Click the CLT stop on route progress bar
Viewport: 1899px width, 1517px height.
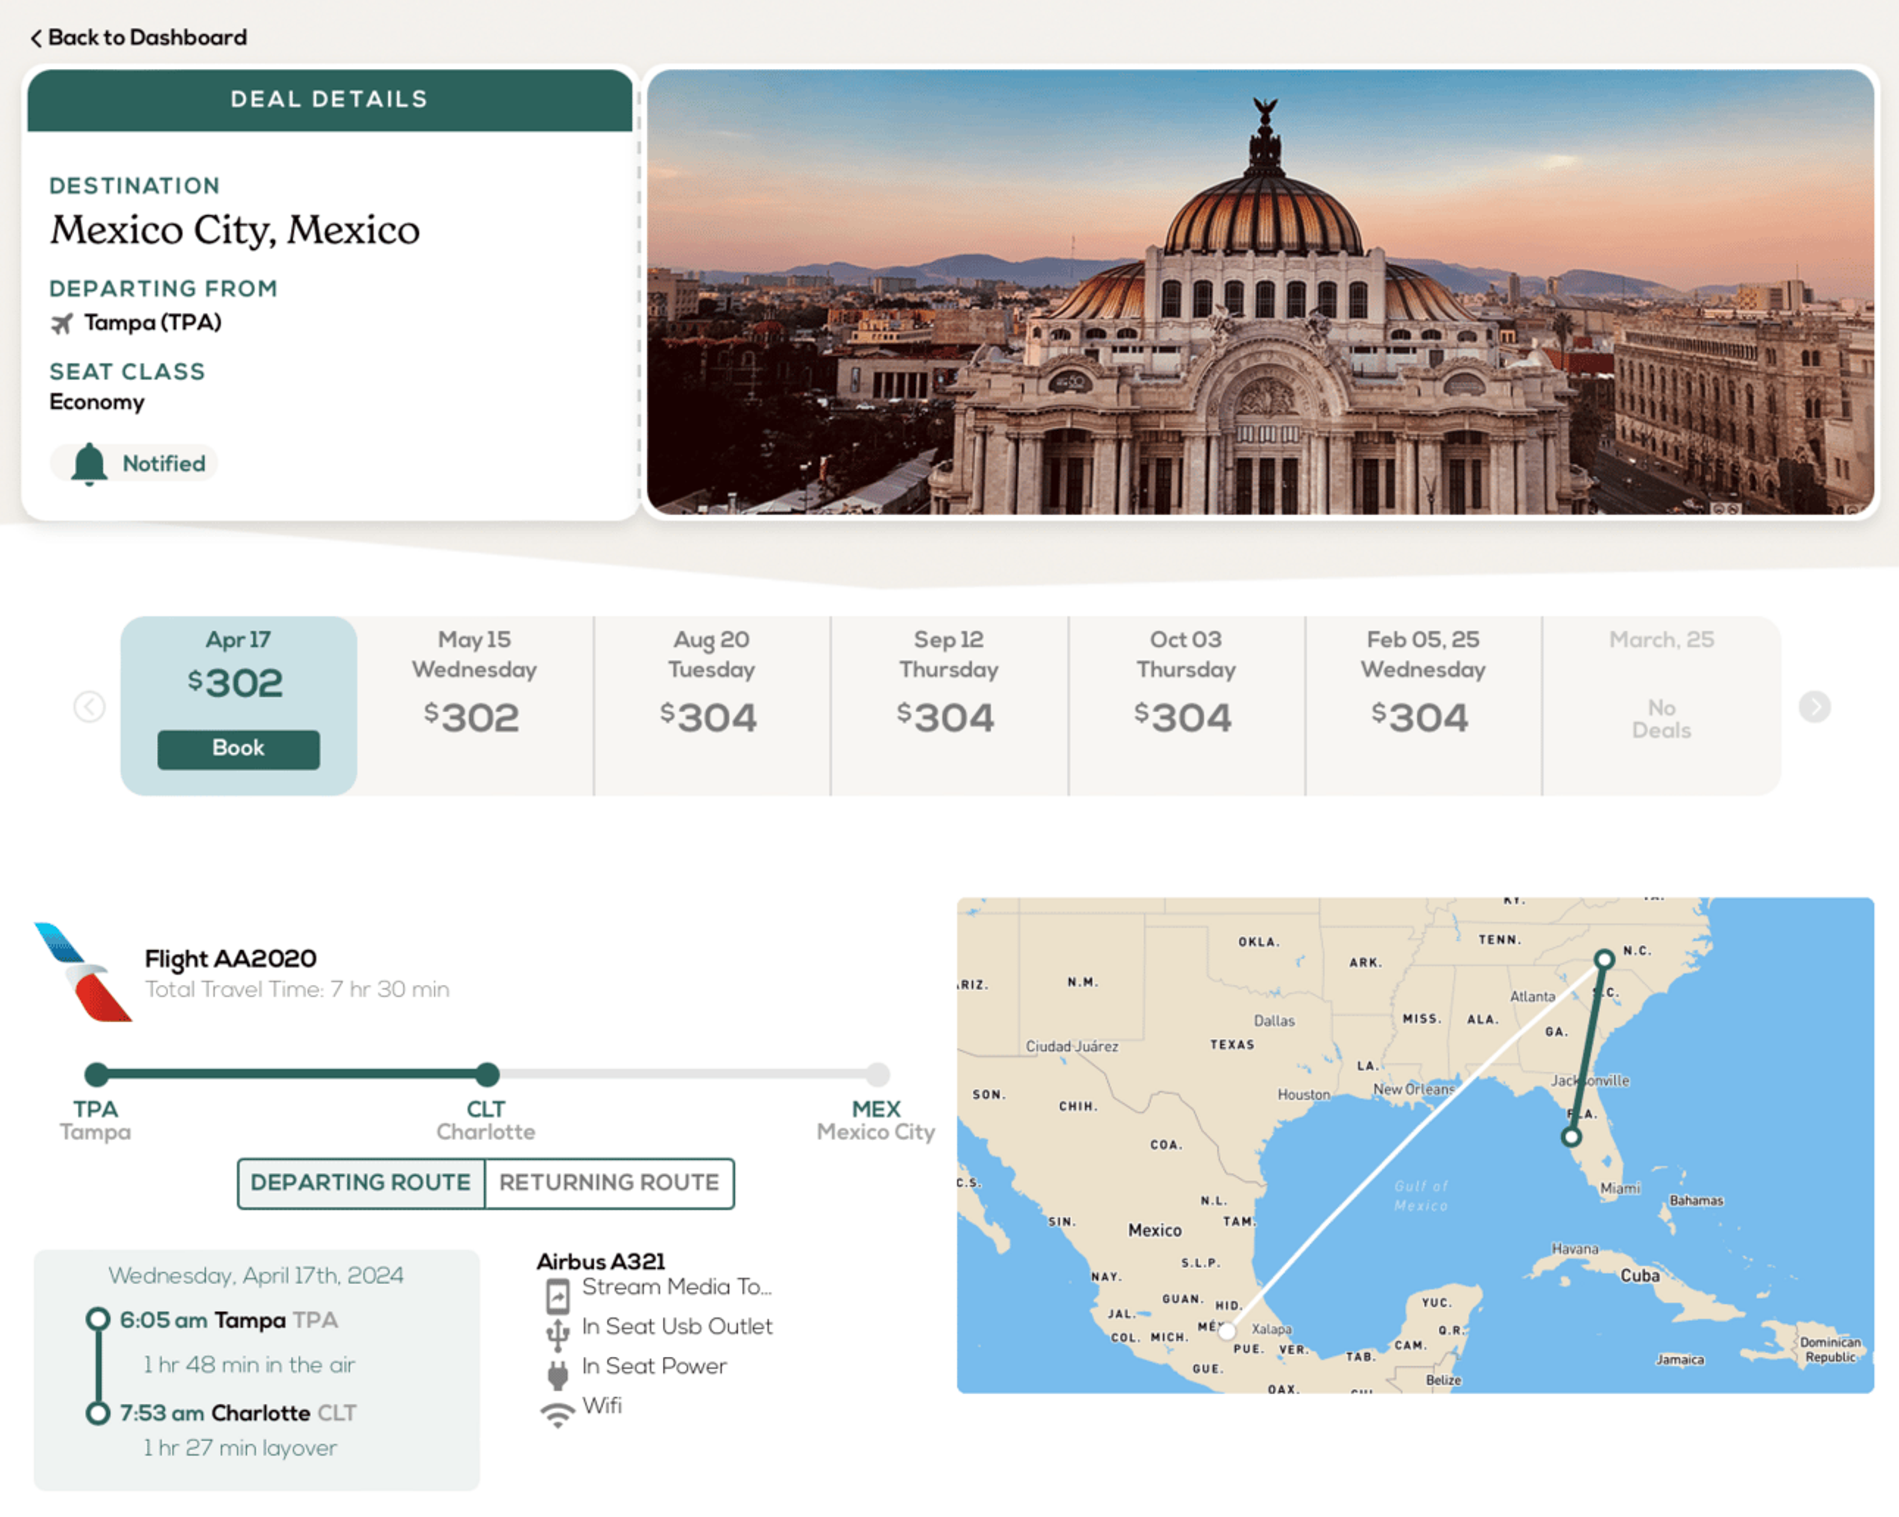tap(487, 1074)
